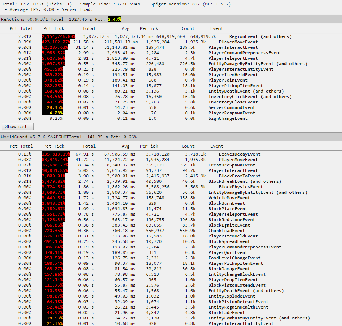Image resolution: width=342 pixels, height=326 pixels.
Task: Click the PlayerJoinEvent entry in ReActions
Action: (228, 80)
